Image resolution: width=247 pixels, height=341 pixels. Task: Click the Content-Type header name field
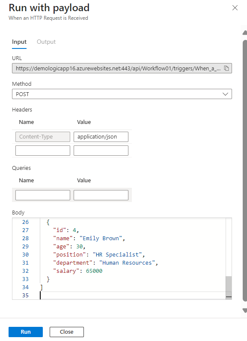click(43, 137)
